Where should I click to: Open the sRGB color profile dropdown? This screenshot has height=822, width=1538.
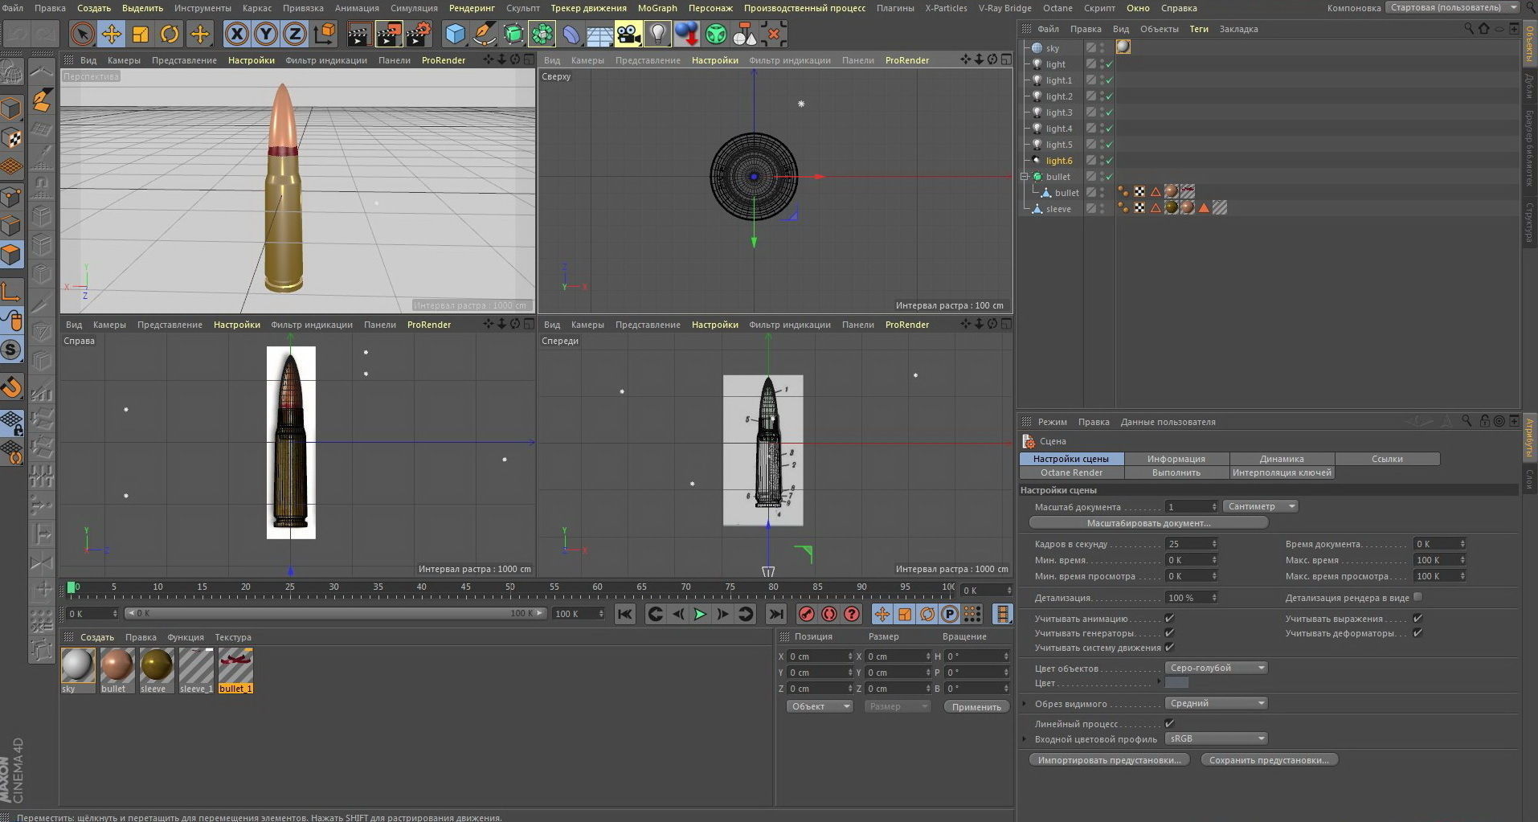pyautogui.click(x=1216, y=738)
